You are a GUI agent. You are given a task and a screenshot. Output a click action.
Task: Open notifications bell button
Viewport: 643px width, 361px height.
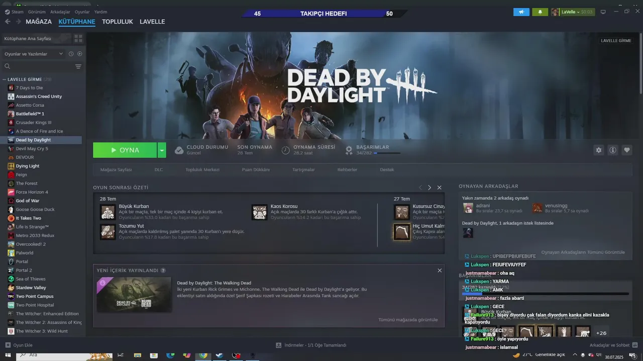pyautogui.click(x=540, y=12)
